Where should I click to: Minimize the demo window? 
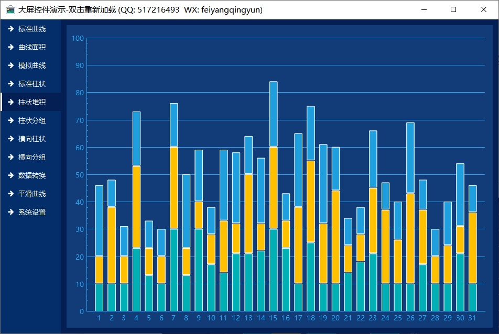424,9
